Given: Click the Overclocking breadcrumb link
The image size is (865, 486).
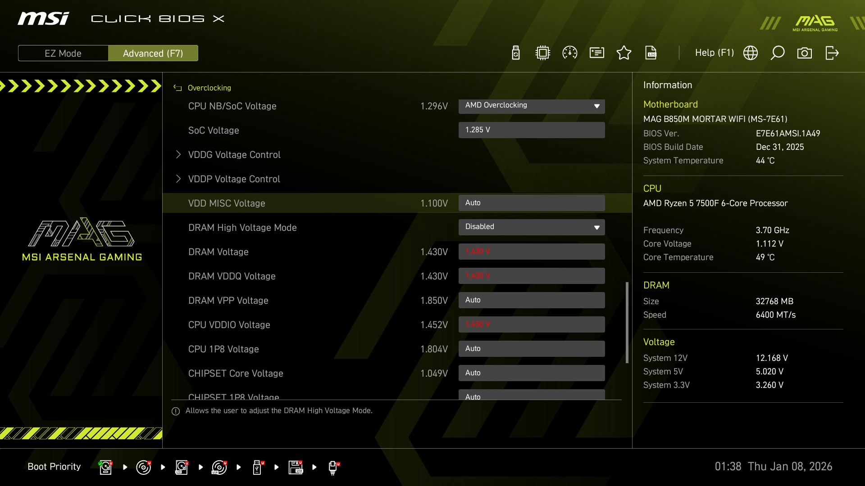Looking at the screenshot, I should pyautogui.click(x=209, y=88).
